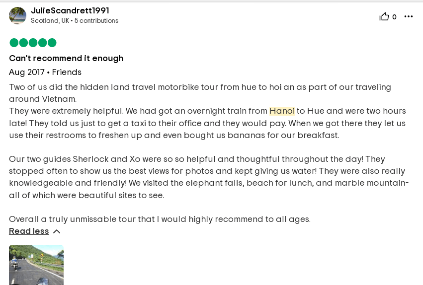Click the first green rating bubble
Image resolution: width=423 pixels, height=285 pixels.
[14, 43]
